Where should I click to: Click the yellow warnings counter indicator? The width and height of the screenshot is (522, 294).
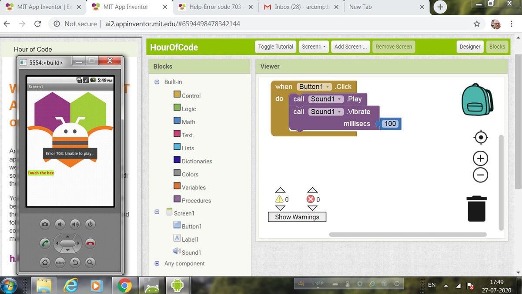pyautogui.click(x=280, y=199)
